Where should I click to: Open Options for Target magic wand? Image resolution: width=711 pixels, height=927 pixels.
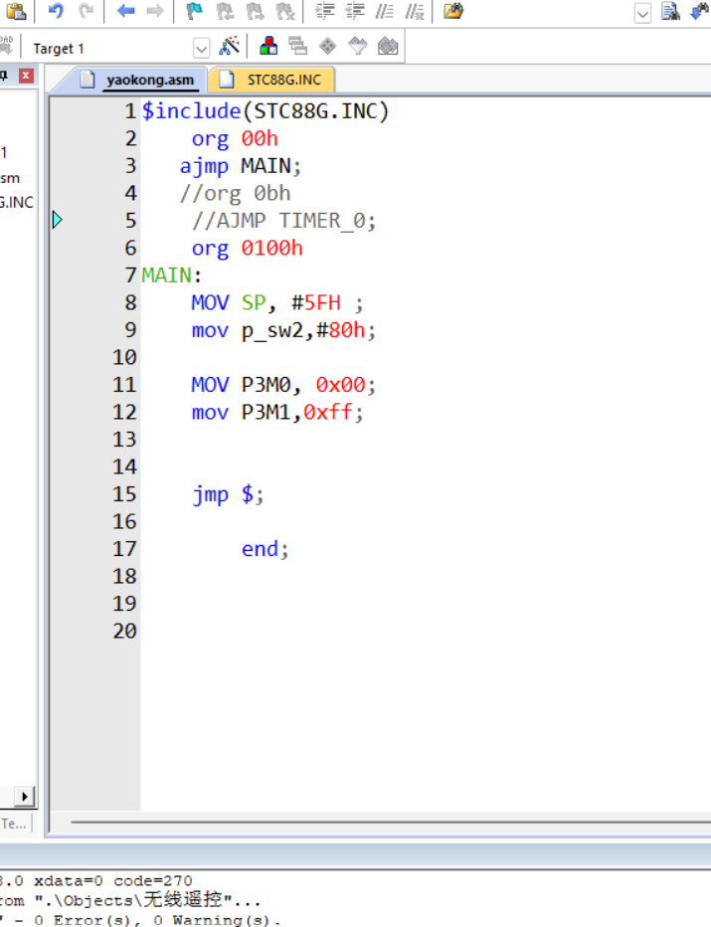coord(230,46)
